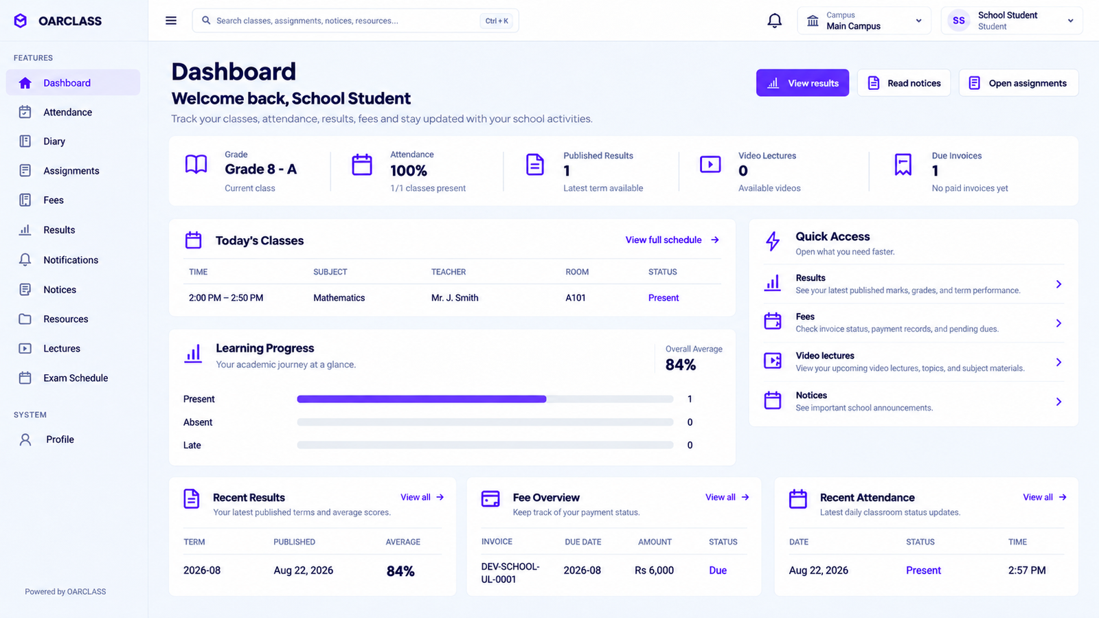The height and width of the screenshot is (618, 1099).
Task: Click the Resources folder icon in sidebar
Action: pyautogui.click(x=25, y=319)
